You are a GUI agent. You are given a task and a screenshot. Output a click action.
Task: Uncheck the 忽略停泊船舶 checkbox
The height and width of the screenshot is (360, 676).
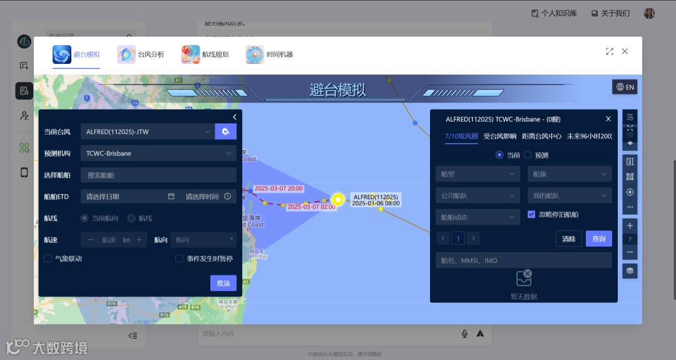point(531,214)
